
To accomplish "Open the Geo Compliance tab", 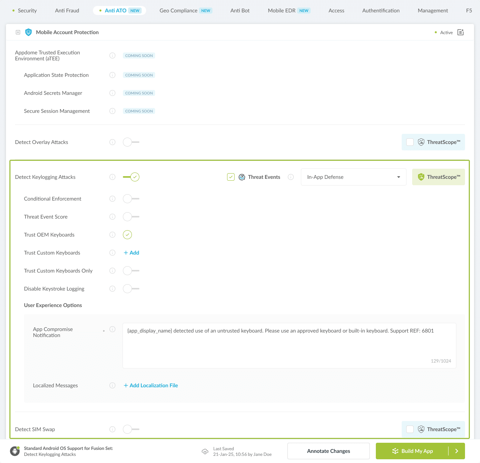I will (186, 10).
